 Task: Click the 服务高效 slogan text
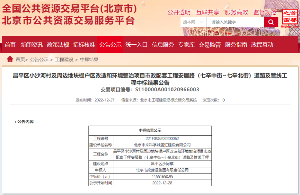(236, 12)
